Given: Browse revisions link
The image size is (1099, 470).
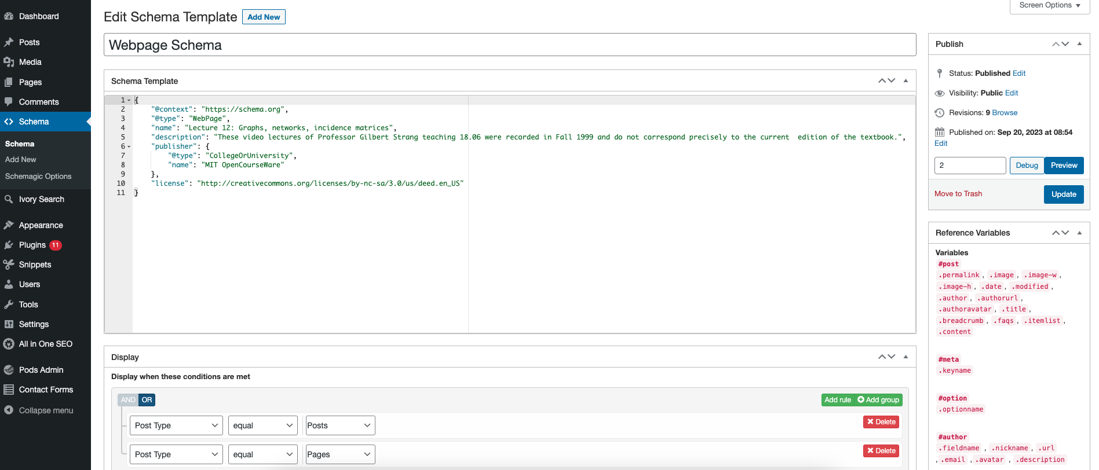Looking at the screenshot, I should tap(1005, 113).
